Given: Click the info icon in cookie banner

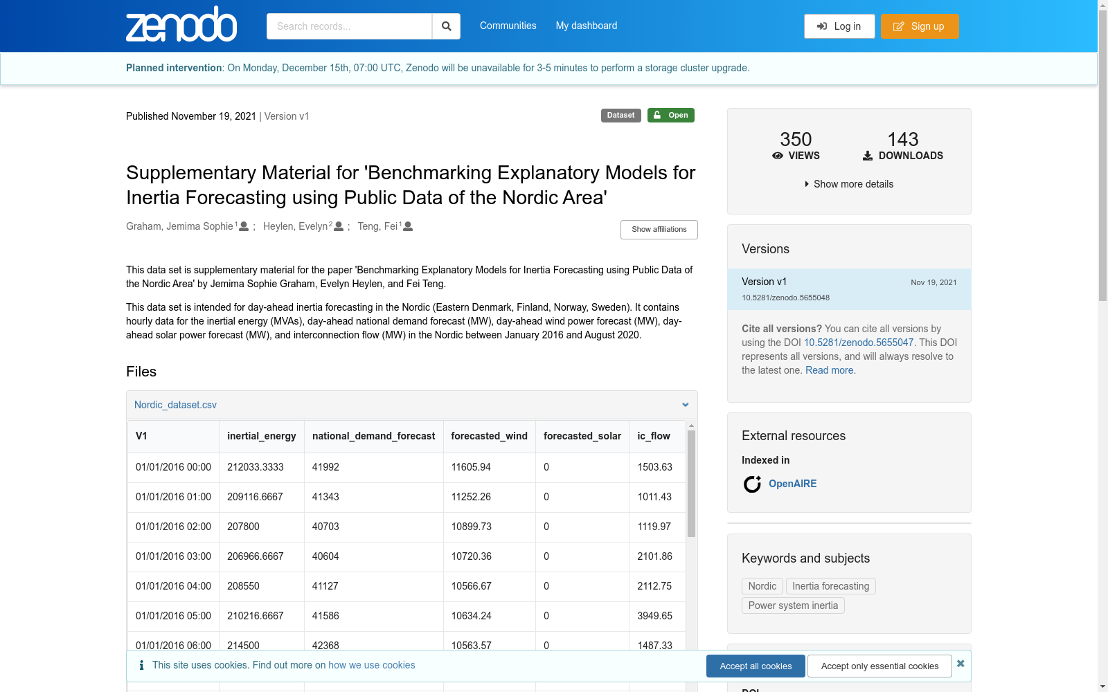Looking at the screenshot, I should point(141,665).
